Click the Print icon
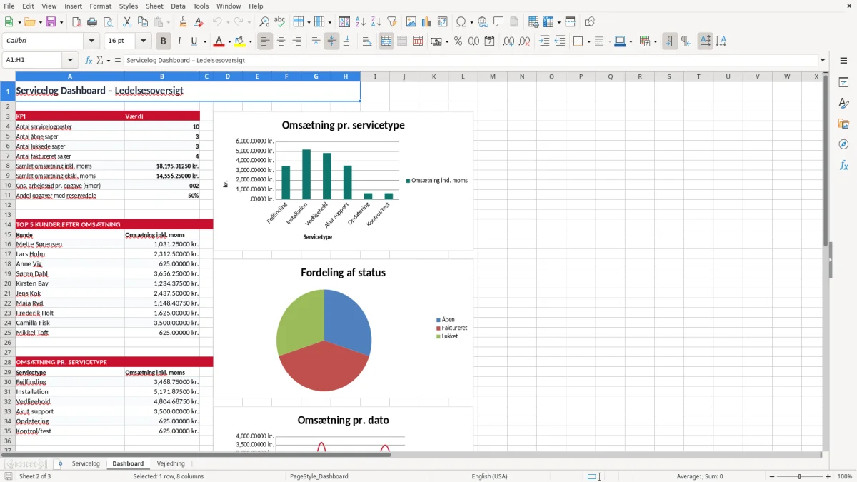 pyautogui.click(x=92, y=22)
